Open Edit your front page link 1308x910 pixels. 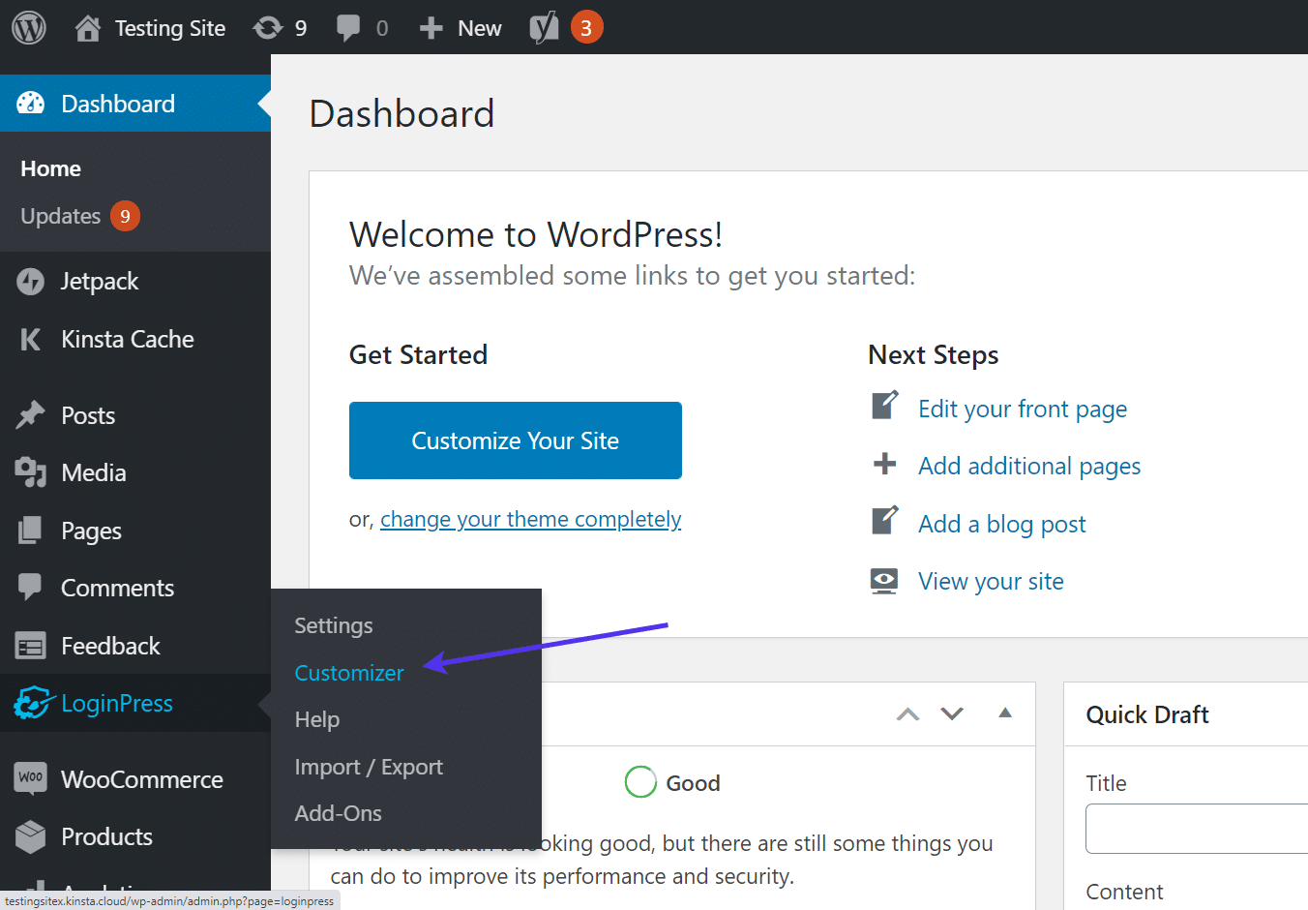click(x=1023, y=409)
